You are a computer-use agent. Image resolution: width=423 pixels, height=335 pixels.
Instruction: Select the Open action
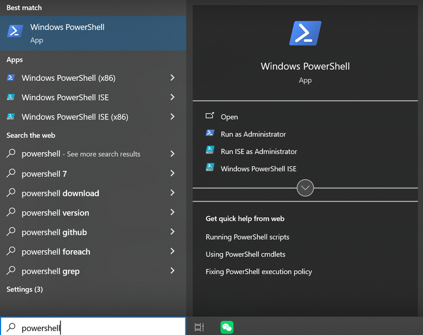(x=229, y=117)
